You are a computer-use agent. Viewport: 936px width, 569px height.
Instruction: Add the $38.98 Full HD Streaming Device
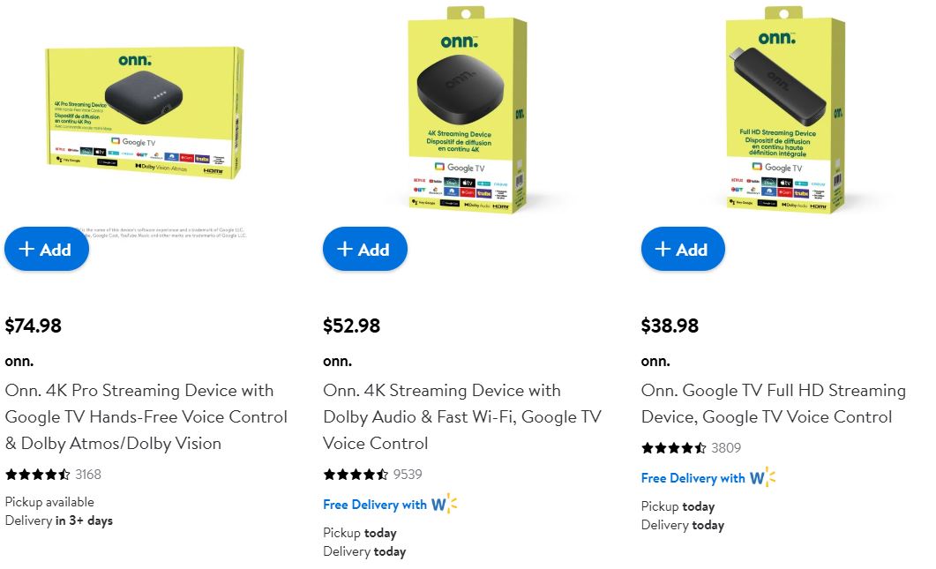click(x=683, y=249)
